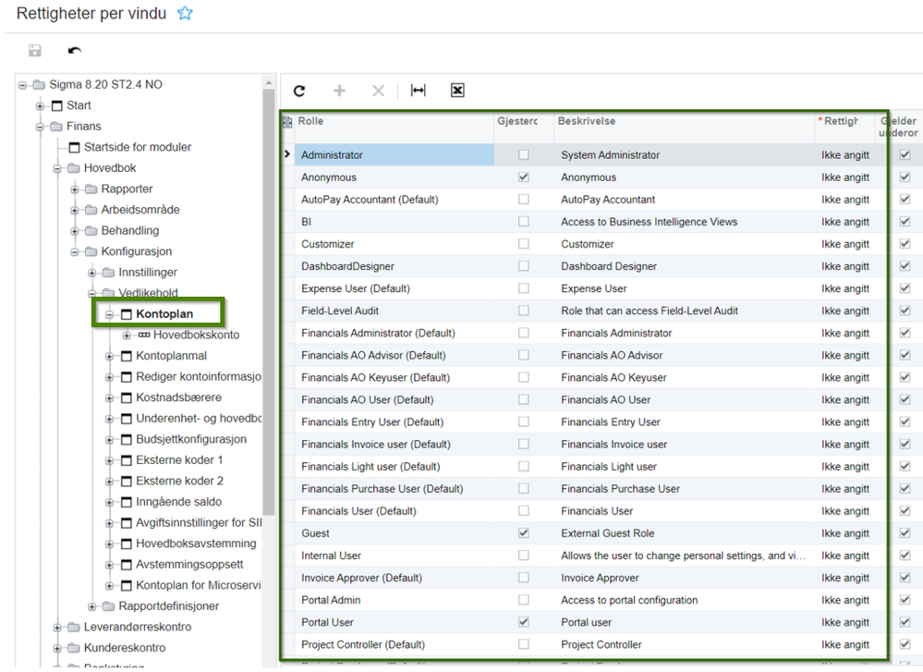923x672 pixels.
Task: Click Sigma 8.20 ST2.4 NO folder icon
Action: pyautogui.click(x=39, y=85)
